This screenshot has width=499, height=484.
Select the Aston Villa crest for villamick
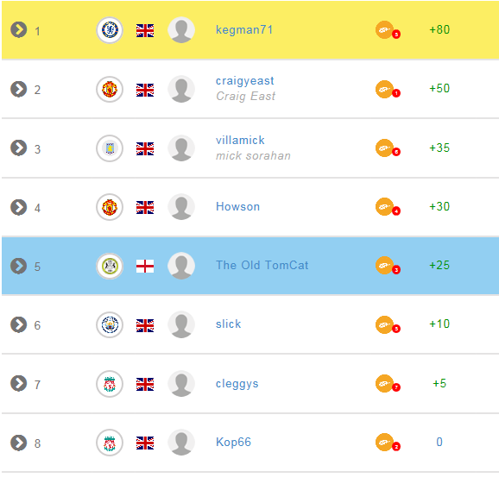[x=110, y=148]
